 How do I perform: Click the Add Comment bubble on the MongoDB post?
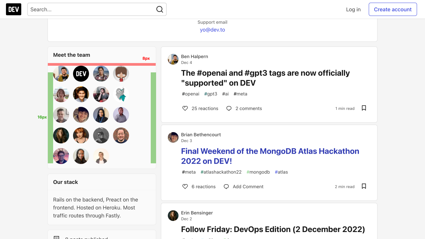point(243,187)
